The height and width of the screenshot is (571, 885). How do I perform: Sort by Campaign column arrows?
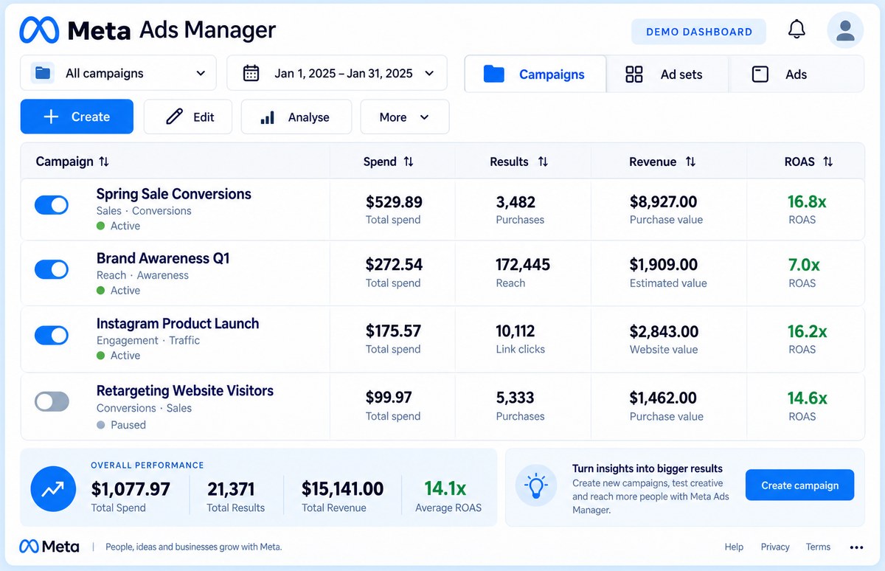tap(104, 162)
